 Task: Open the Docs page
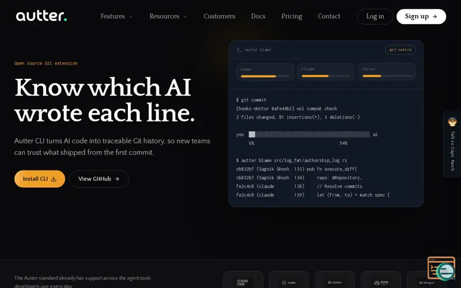point(258,16)
